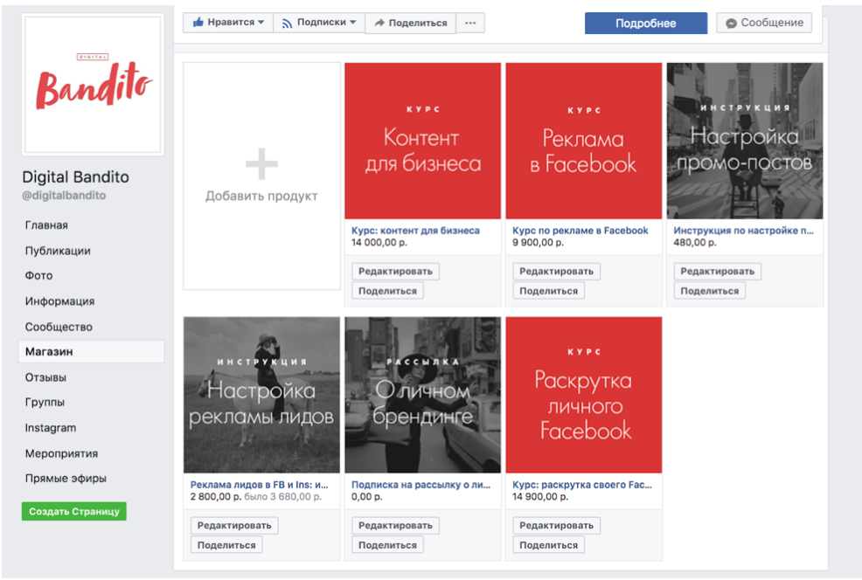Click the Подробнее blue button
This screenshot has width=862, height=580.
pyautogui.click(x=646, y=23)
